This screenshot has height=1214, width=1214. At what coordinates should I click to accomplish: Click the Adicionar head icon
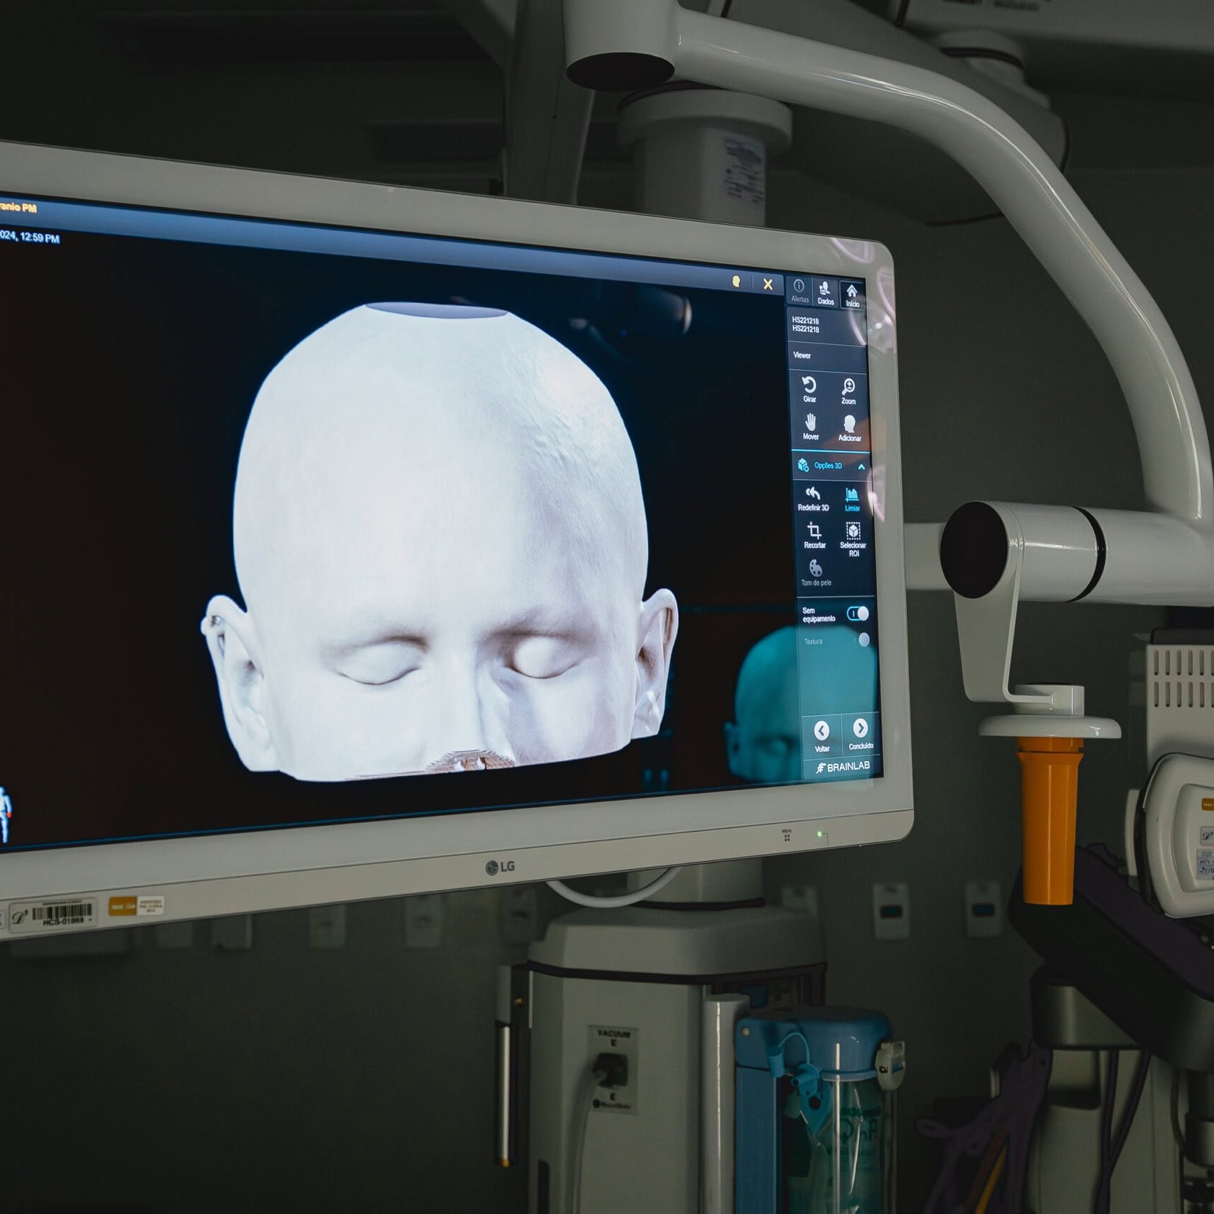pos(849,427)
